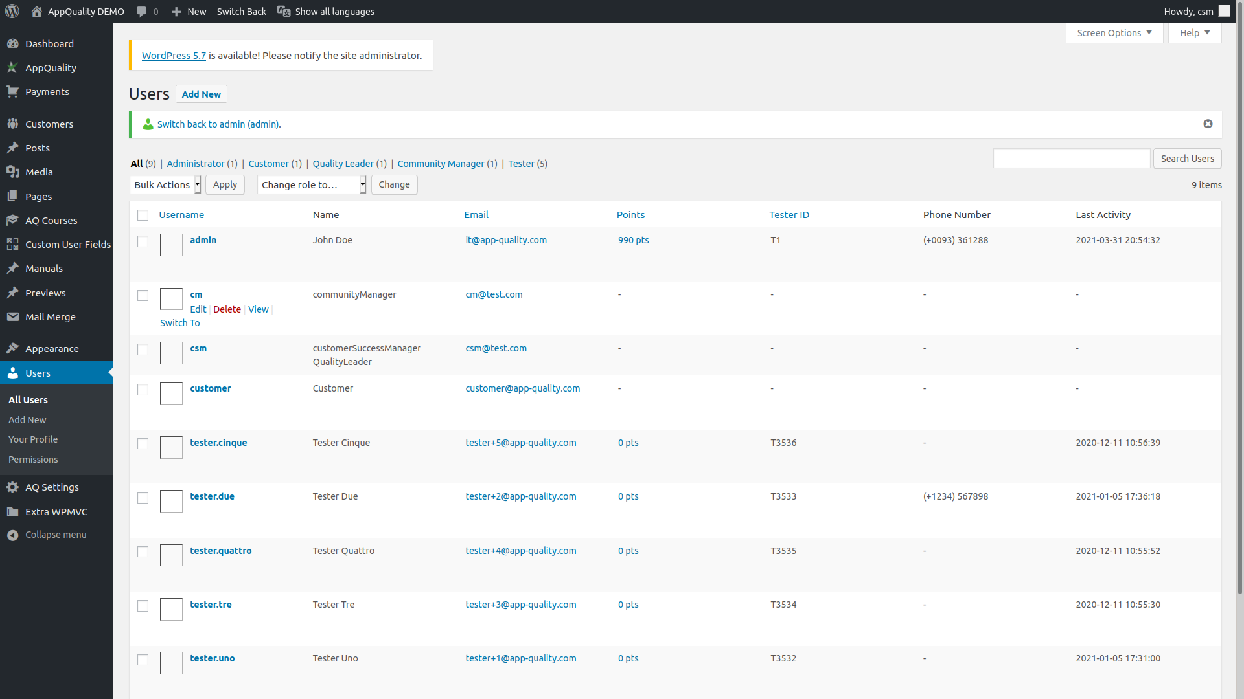Click the comments bubble icon

[141, 12]
